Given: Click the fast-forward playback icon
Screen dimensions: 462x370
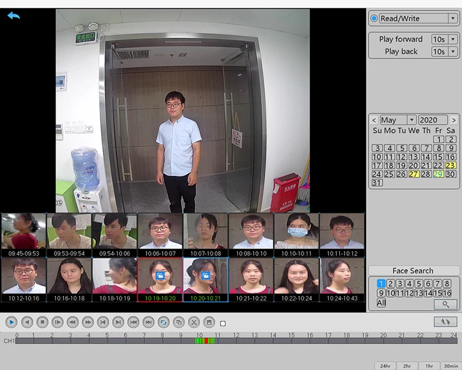Looking at the screenshot, I should 87,322.
